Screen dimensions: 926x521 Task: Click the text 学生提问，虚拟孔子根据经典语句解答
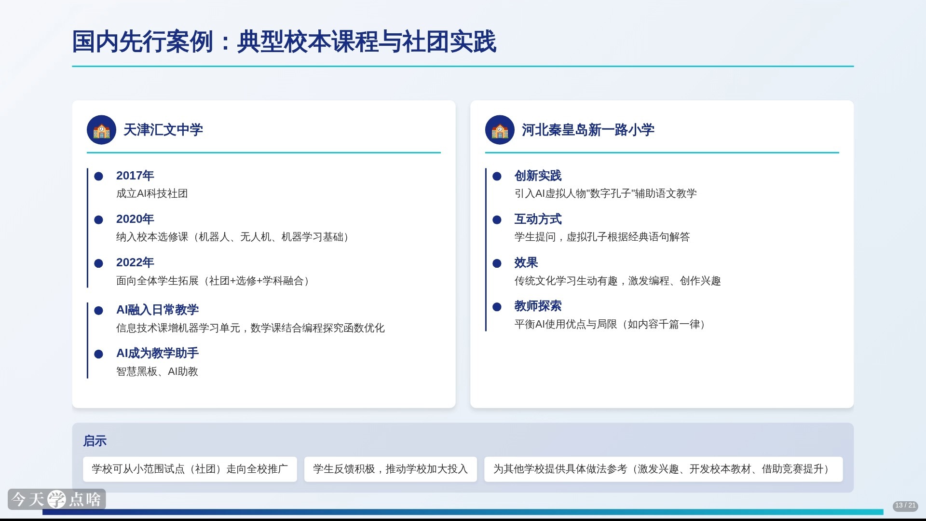[x=602, y=237]
